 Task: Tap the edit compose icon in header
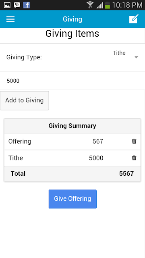[134, 19]
